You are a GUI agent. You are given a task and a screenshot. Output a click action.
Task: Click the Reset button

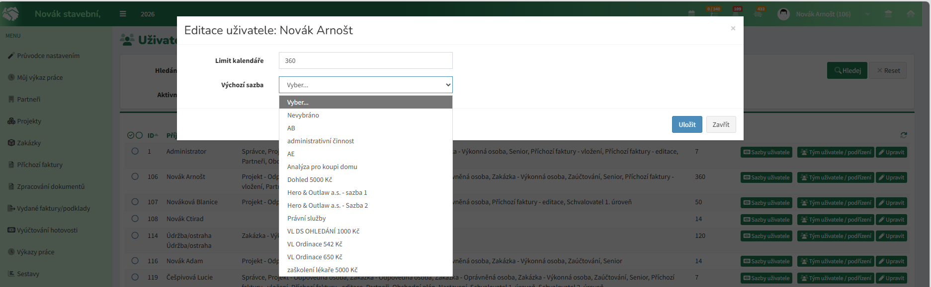pyautogui.click(x=888, y=70)
